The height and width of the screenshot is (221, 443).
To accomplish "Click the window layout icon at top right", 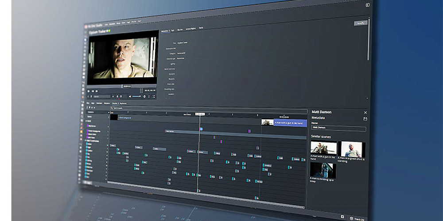I will 367,5.
